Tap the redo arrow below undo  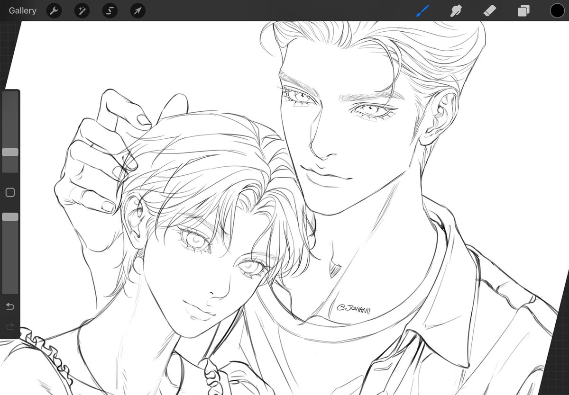(9, 327)
